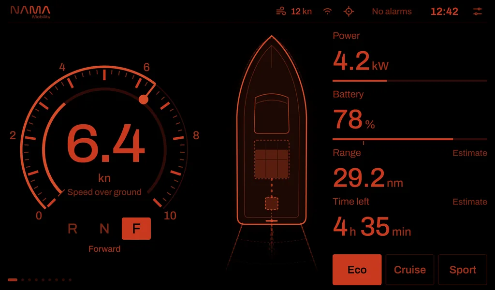Click the 10 mark on speed gauge

(170, 216)
